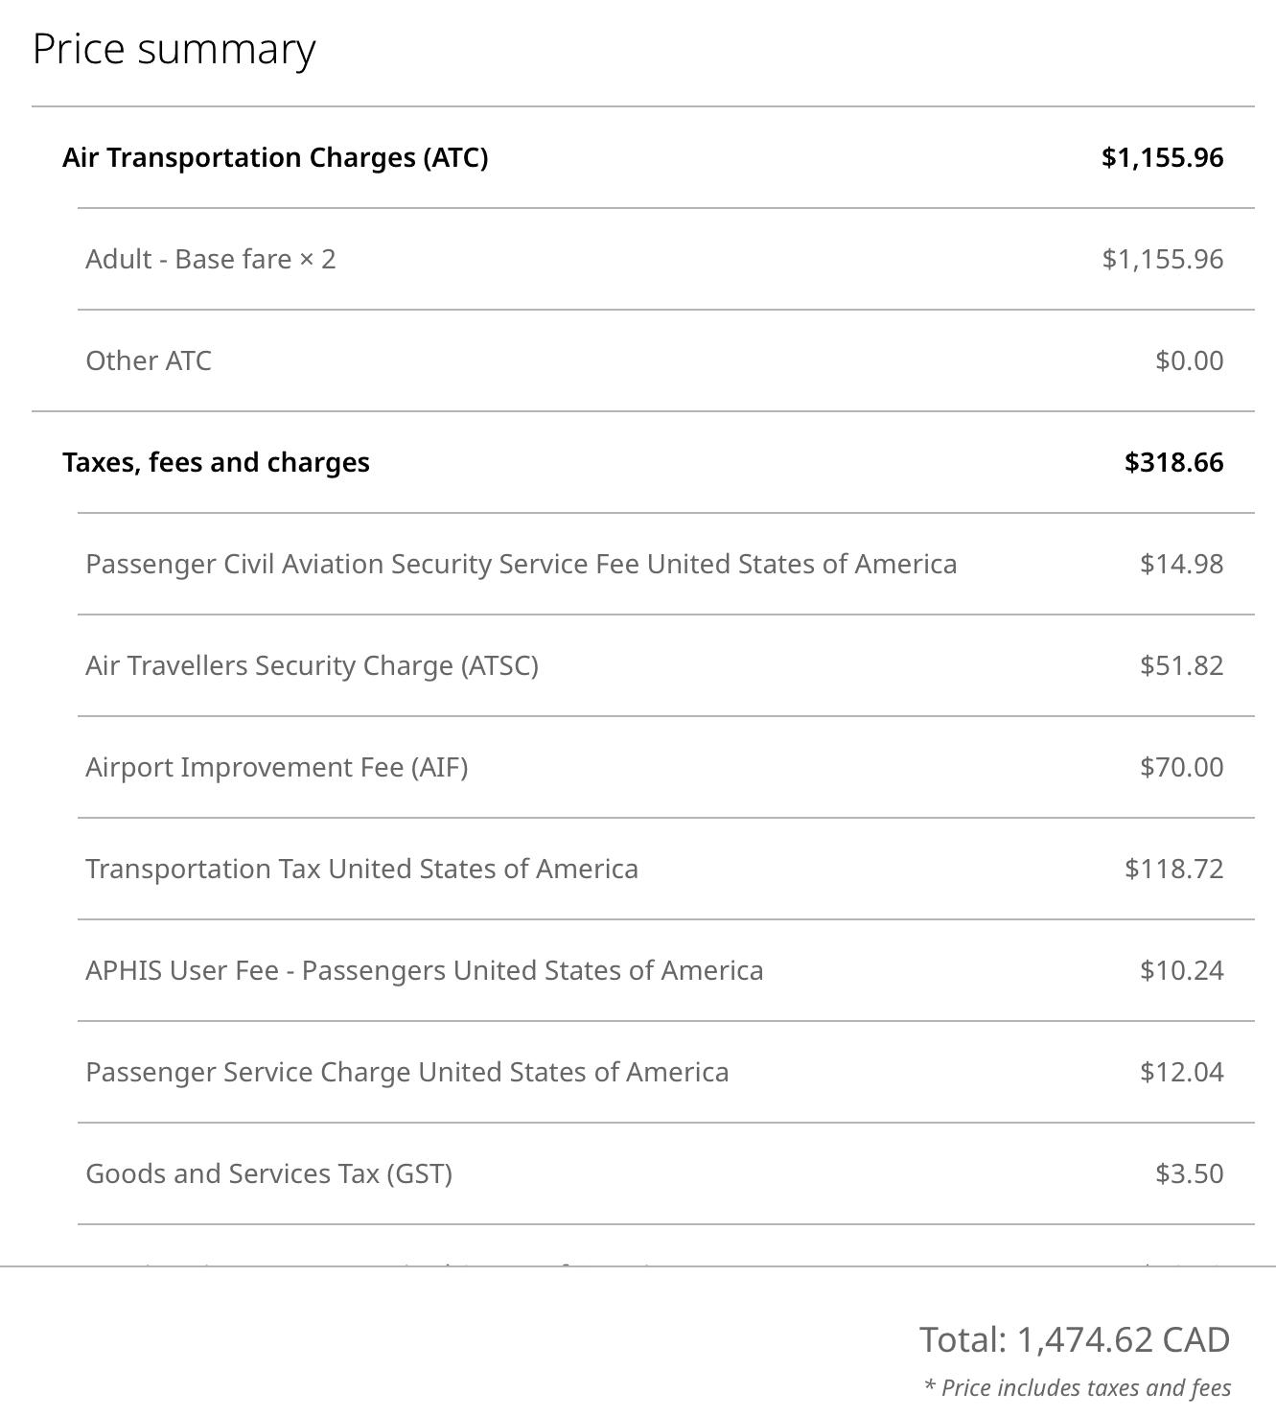
Task: Select the Airport Improvement Fee (AIF) label
Action: coord(276,767)
